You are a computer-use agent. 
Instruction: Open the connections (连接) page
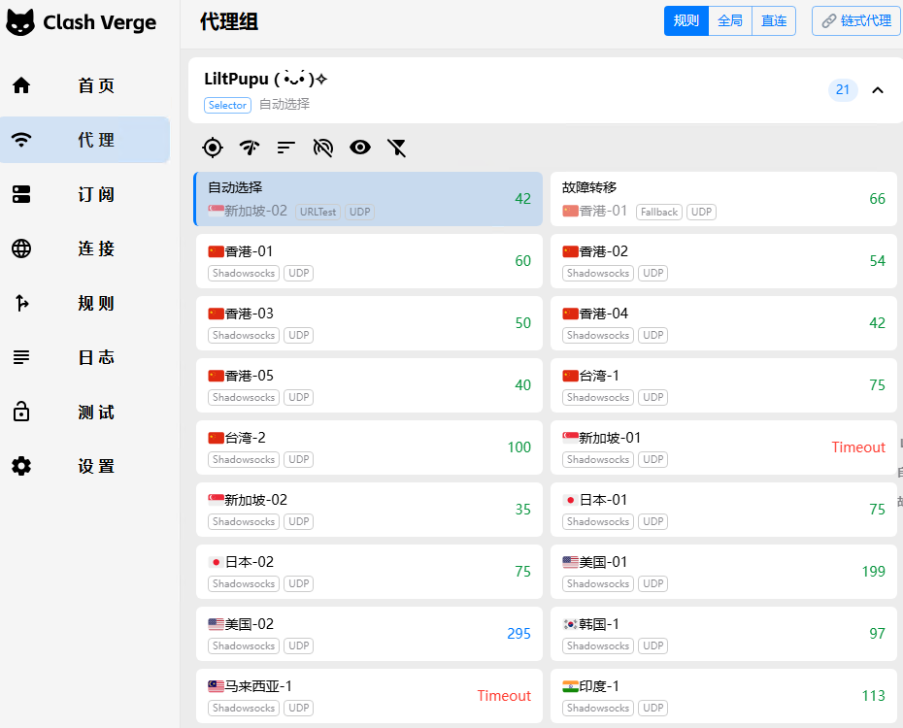coord(84,248)
